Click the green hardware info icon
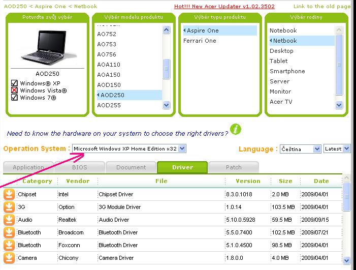The height and width of the screenshot is (270, 356). coord(236,129)
